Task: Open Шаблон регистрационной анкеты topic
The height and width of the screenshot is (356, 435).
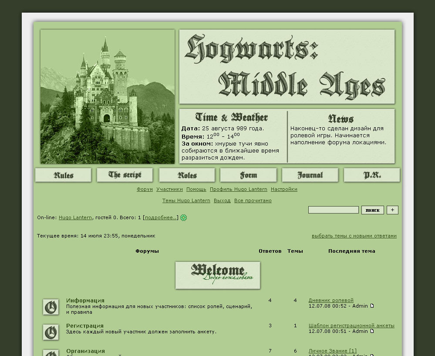Action: [351, 325]
